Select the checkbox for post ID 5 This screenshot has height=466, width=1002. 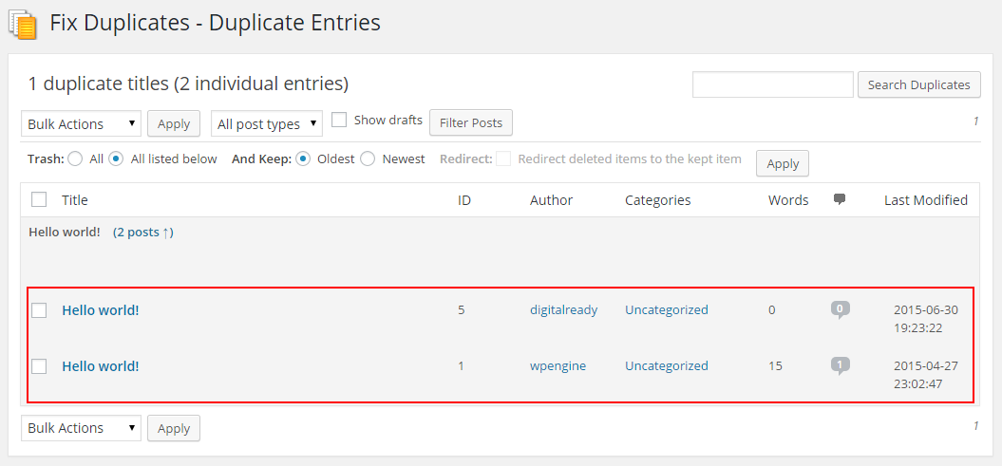39,310
